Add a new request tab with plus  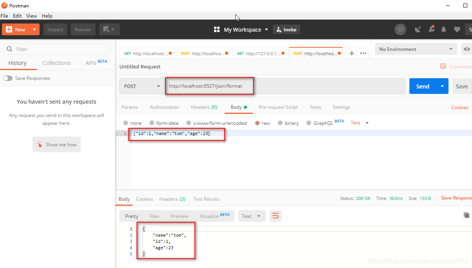(351, 53)
